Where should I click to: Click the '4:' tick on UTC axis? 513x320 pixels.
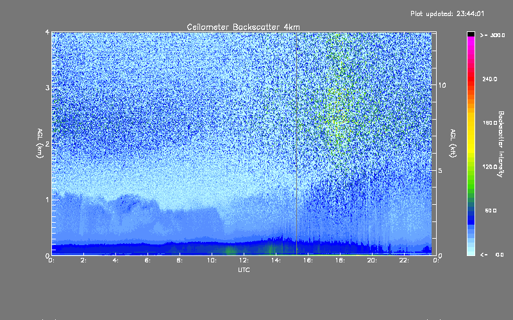tap(115, 260)
